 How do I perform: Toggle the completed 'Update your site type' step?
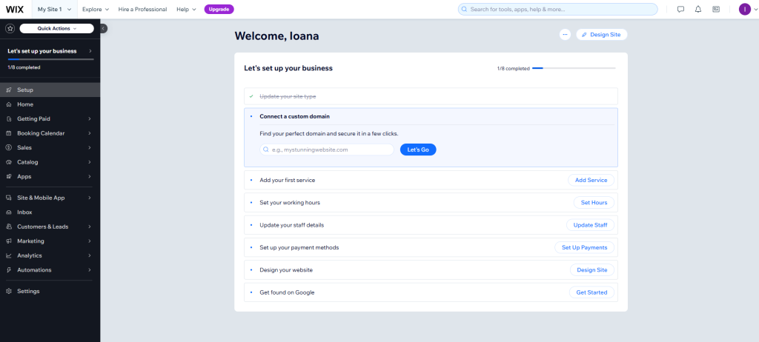click(430, 96)
